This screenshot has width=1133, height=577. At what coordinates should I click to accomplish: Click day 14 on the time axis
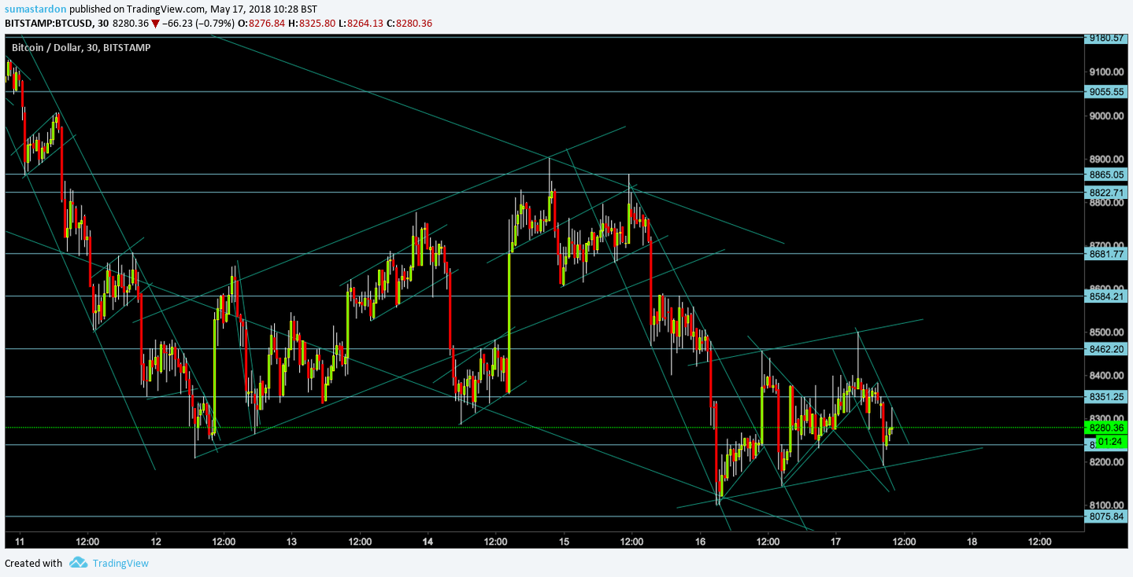(428, 541)
